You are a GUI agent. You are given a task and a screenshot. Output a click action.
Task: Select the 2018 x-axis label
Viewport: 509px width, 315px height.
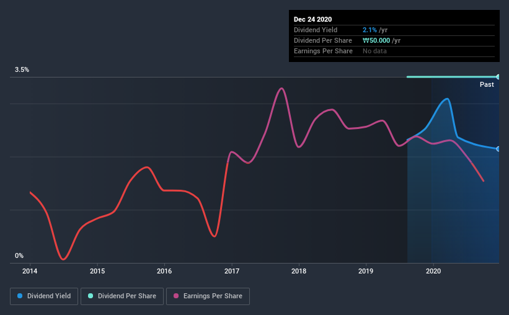(x=299, y=271)
